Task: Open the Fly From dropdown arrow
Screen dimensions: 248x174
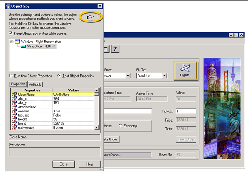Action: pyautogui.click(x=128, y=76)
